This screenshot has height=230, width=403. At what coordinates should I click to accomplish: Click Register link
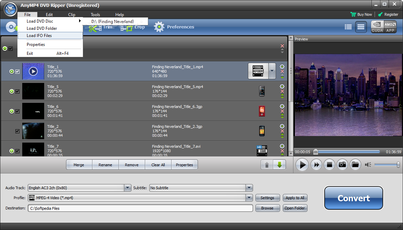pyautogui.click(x=388, y=14)
